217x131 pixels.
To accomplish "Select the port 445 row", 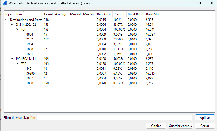I will click(29, 69).
